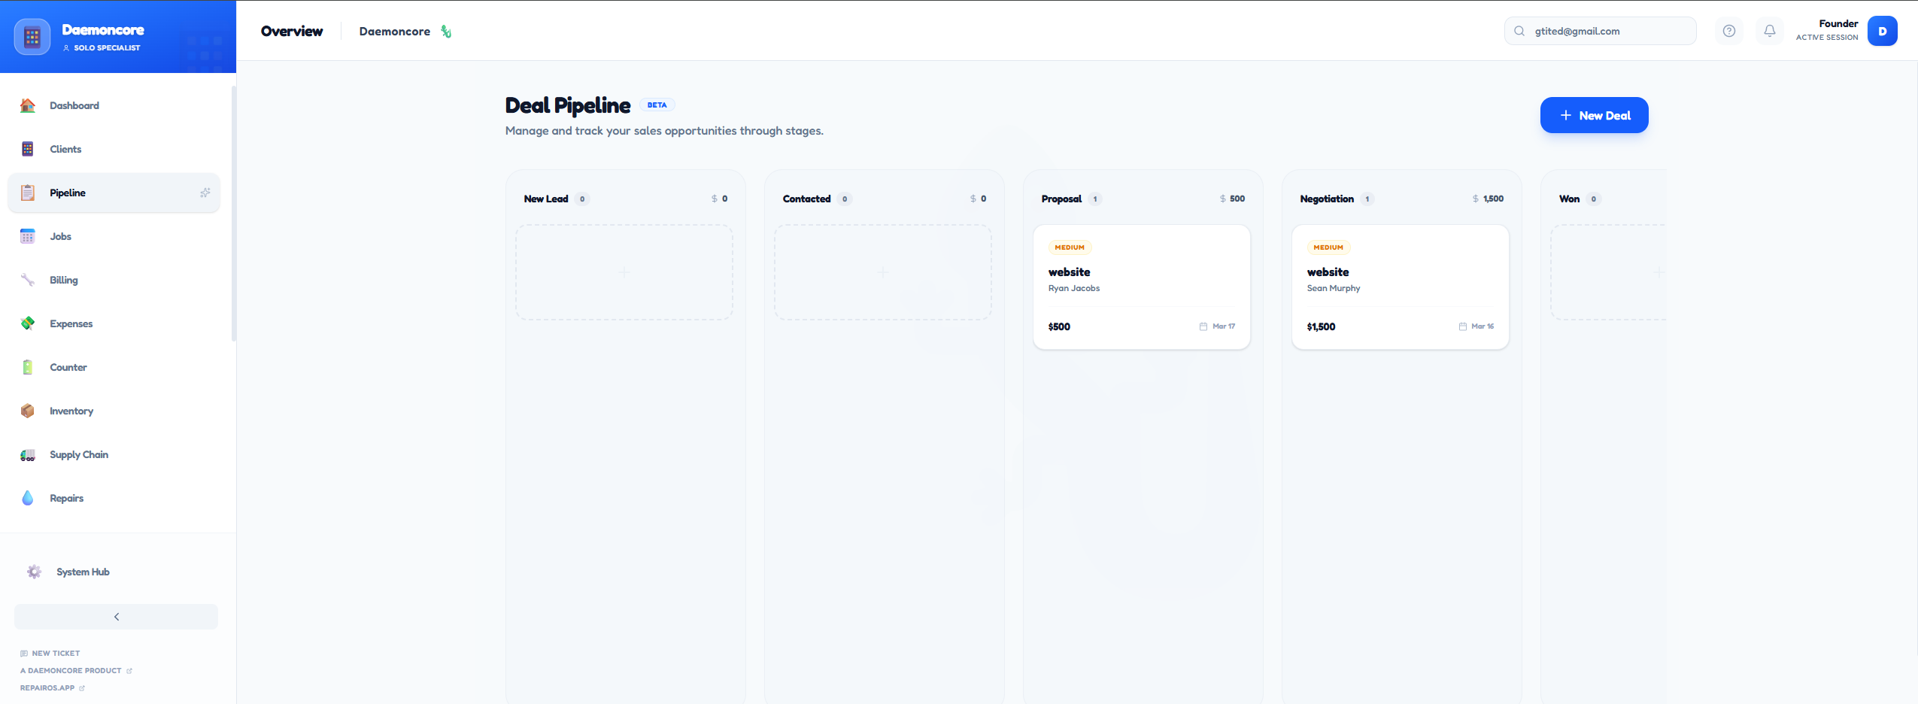
Task: Visit the REPAIROS.APP external link
Action: (x=47, y=687)
